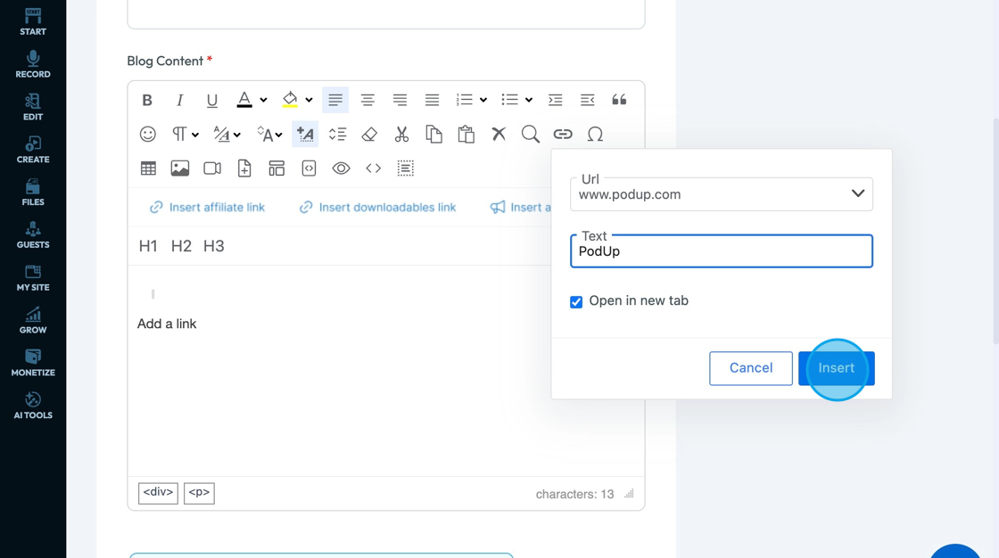This screenshot has height=558, width=999.
Task: Toggle underline formatting
Action: [x=212, y=100]
